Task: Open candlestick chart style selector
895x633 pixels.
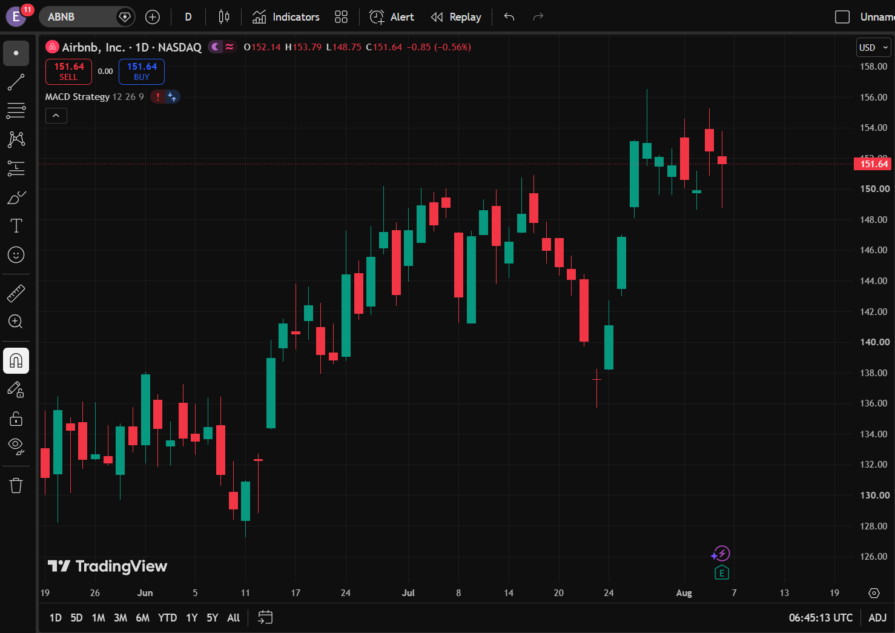Action: point(224,17)
